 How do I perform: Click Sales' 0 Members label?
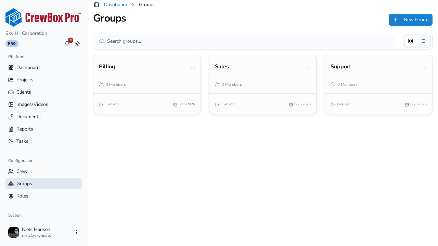click(232, 84)
